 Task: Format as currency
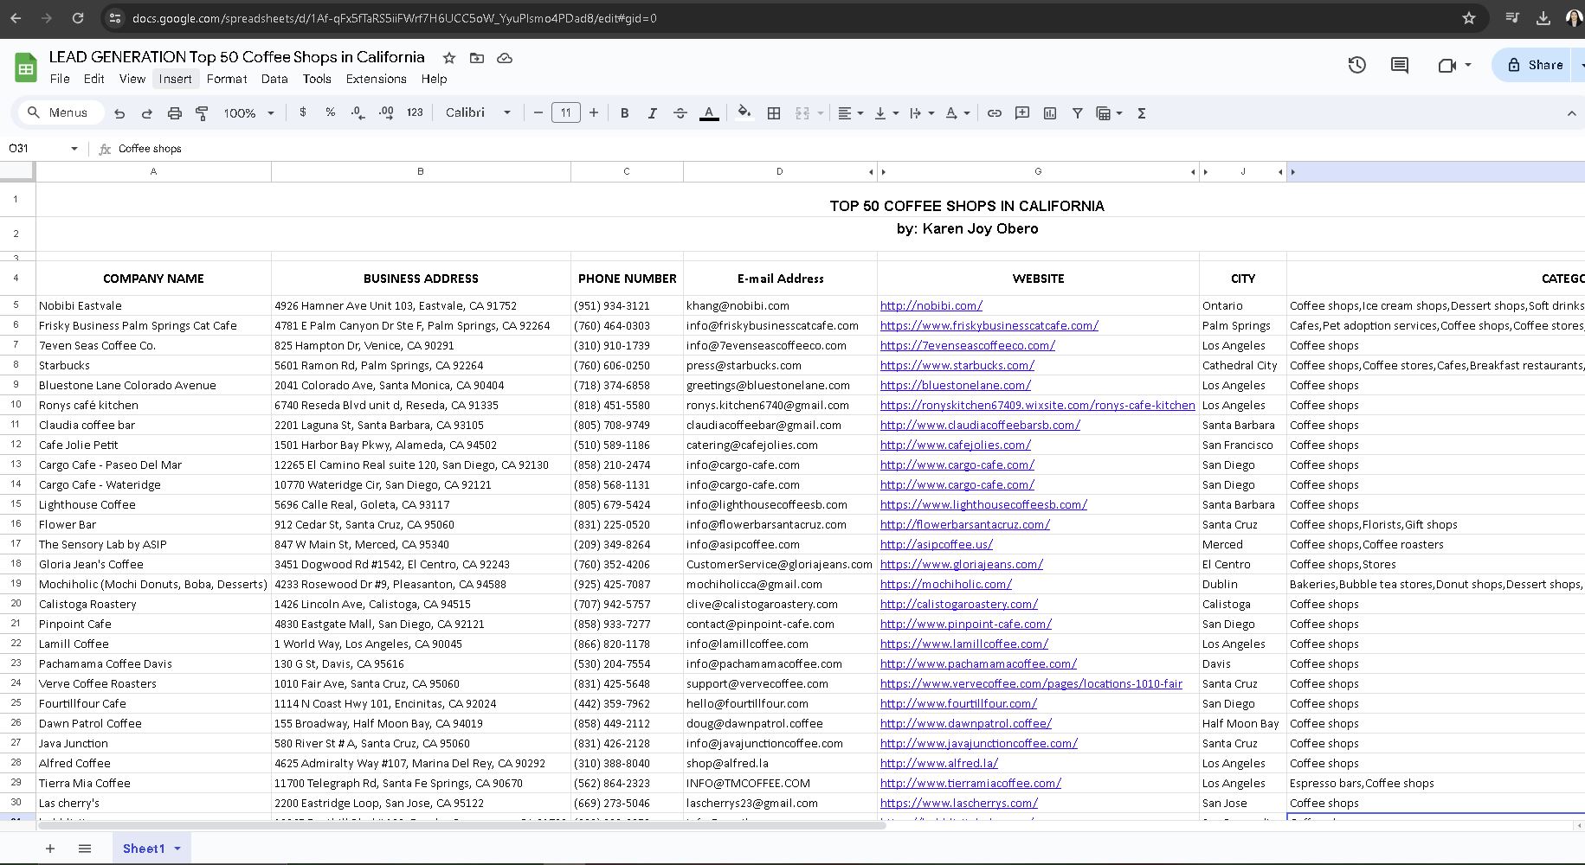coord(302,112)
